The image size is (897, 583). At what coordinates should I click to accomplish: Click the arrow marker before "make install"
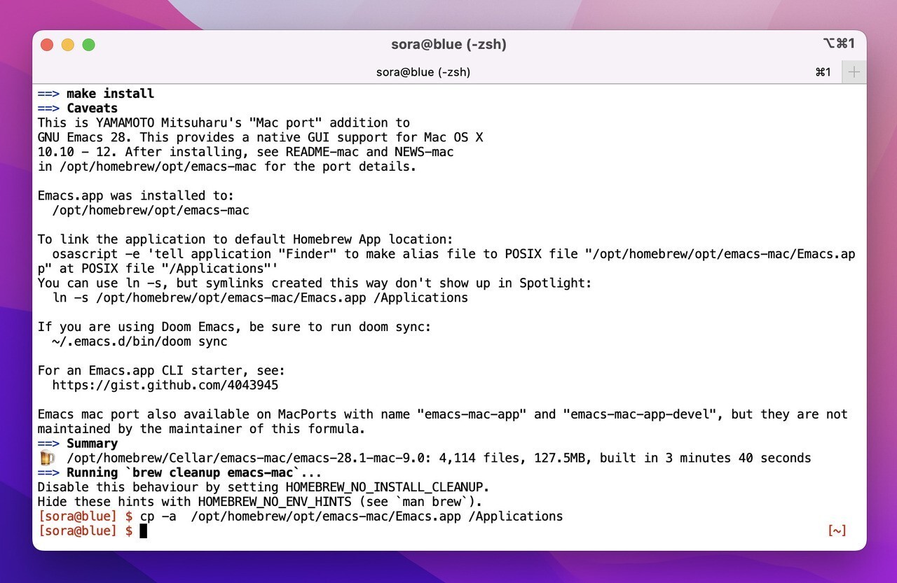46,93
